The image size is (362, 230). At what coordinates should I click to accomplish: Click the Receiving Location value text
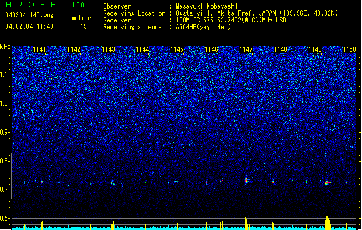click(257, 13)
